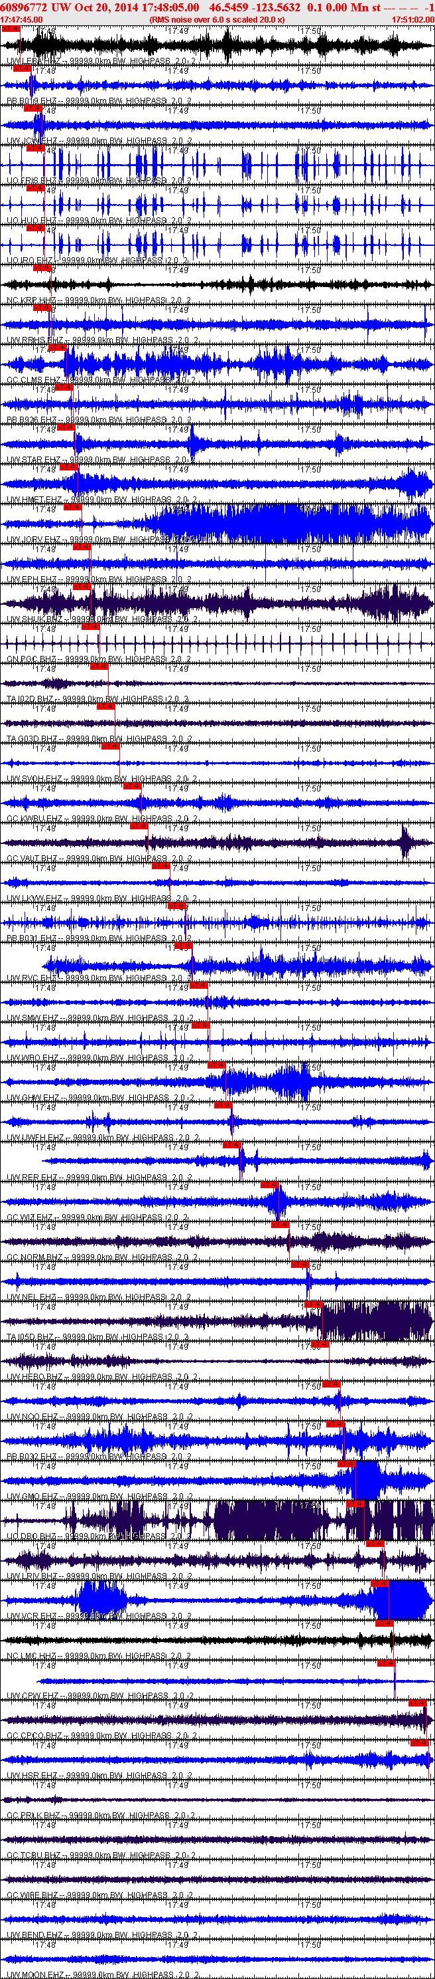435x1979 pixels.
Task: Select the TA G03D BHZ station label
Action: coord(98,740)
